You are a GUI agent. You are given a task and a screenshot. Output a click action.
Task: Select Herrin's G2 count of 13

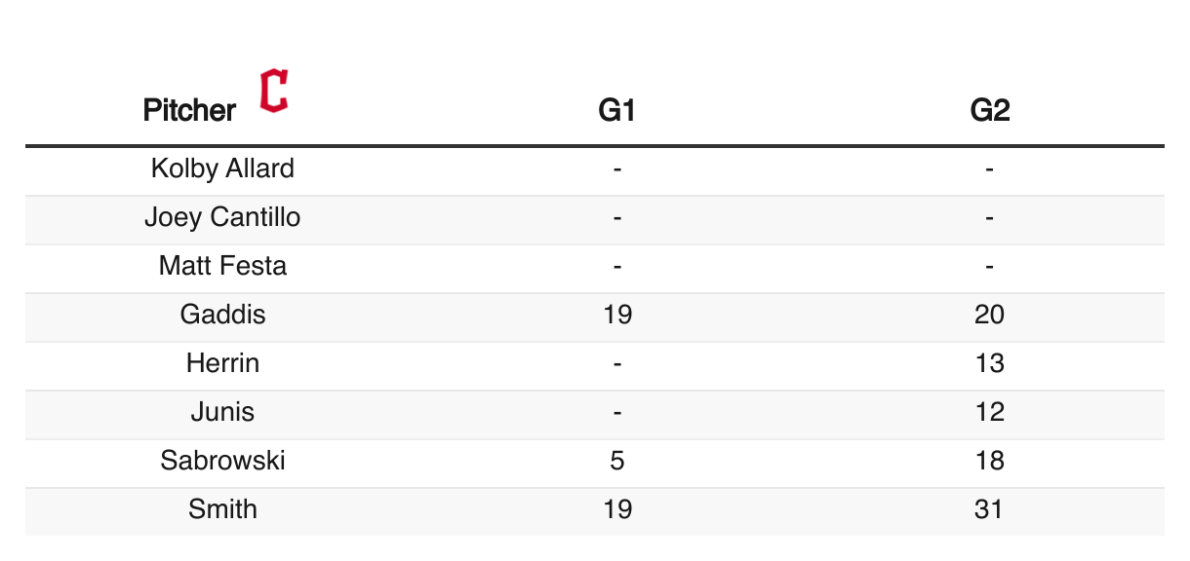click(989, 363)
